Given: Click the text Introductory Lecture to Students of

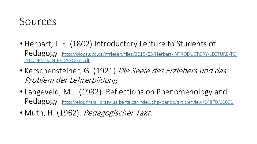Looking at the screenshot, I should tap(155, 44).
